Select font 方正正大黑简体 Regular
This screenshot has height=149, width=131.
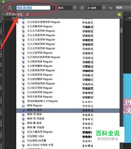[68, 40]
